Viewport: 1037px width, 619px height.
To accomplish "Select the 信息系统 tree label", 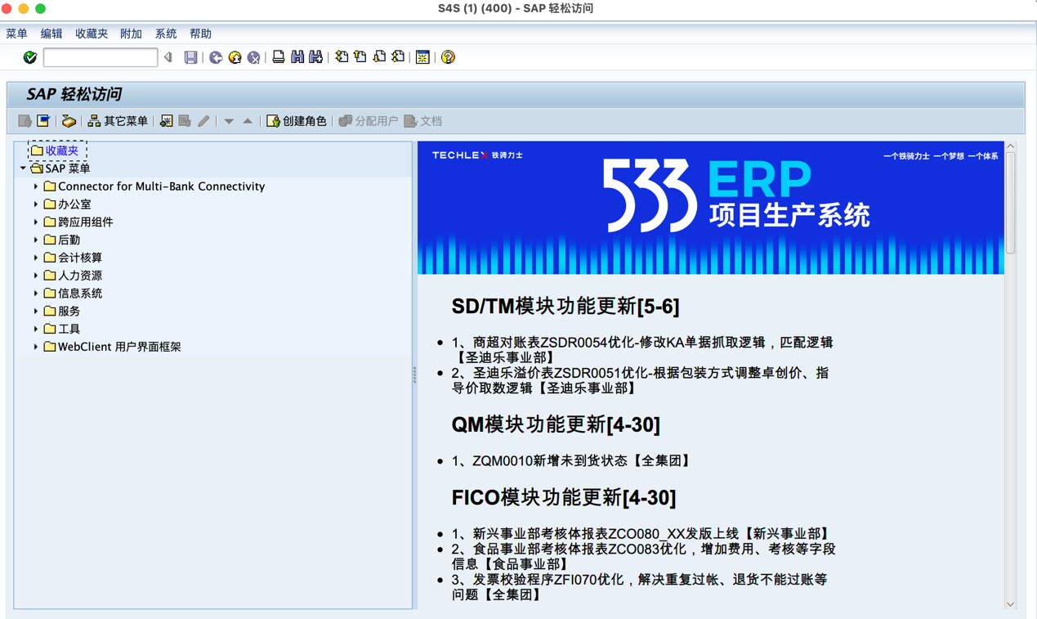I will 80,293.
